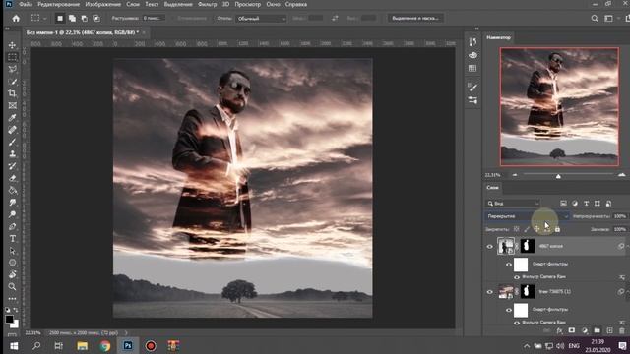Open the 'Файл' menu
This screenshot has height=354, width=630.
26,4
